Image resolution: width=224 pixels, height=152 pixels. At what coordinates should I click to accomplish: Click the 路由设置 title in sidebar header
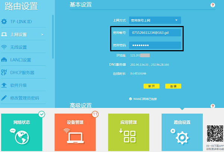[21, 6]
